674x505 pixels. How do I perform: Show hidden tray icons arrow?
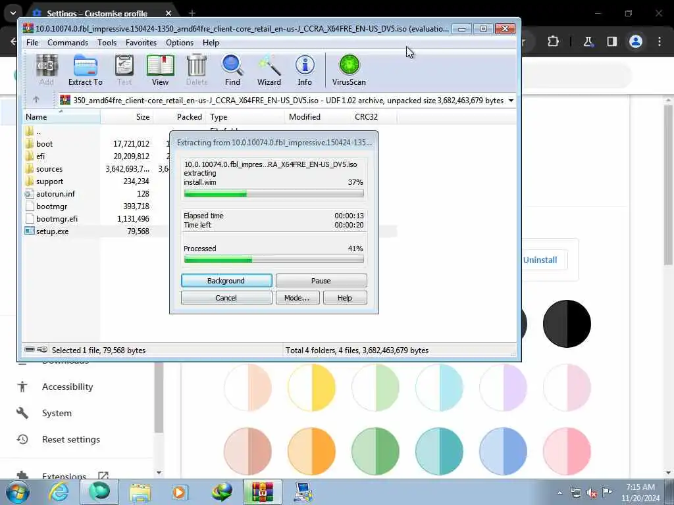click(559, 493)
